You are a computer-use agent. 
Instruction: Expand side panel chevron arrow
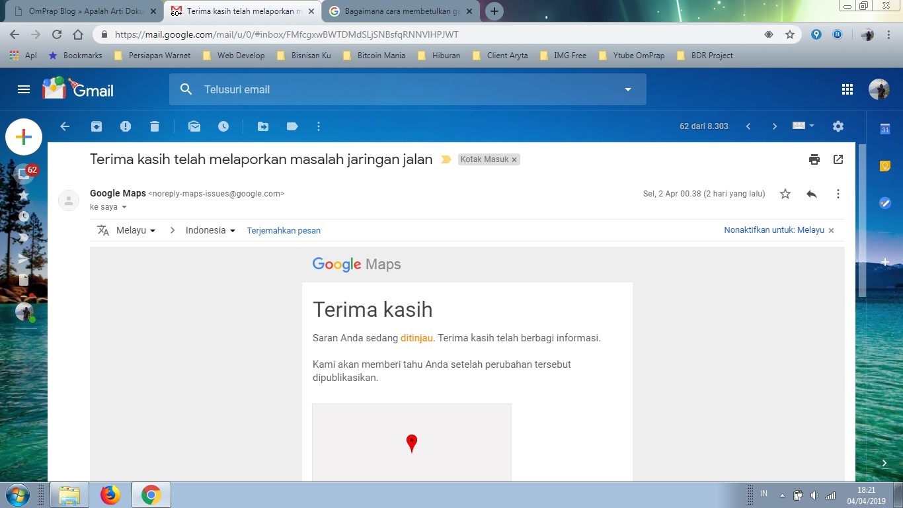(885, 463)
